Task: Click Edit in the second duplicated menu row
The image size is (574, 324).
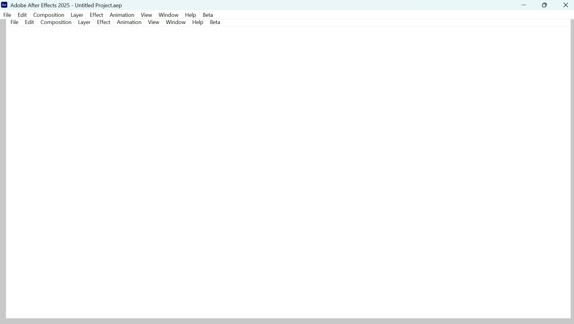Action: pyautogui.click(x=29, y=22)
